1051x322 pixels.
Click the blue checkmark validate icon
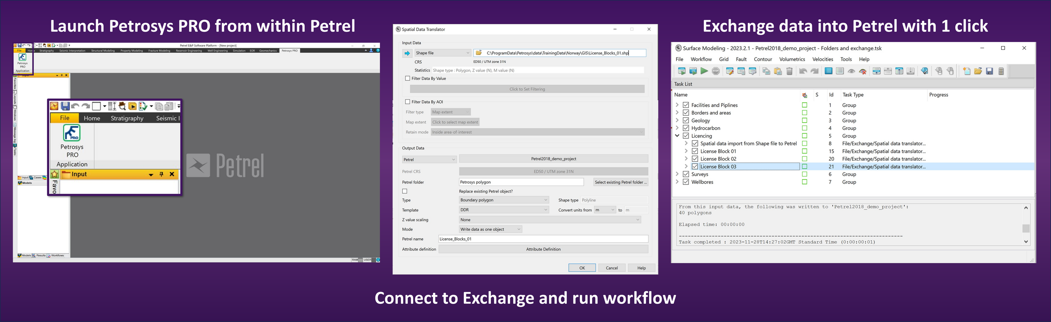[924, 71]
